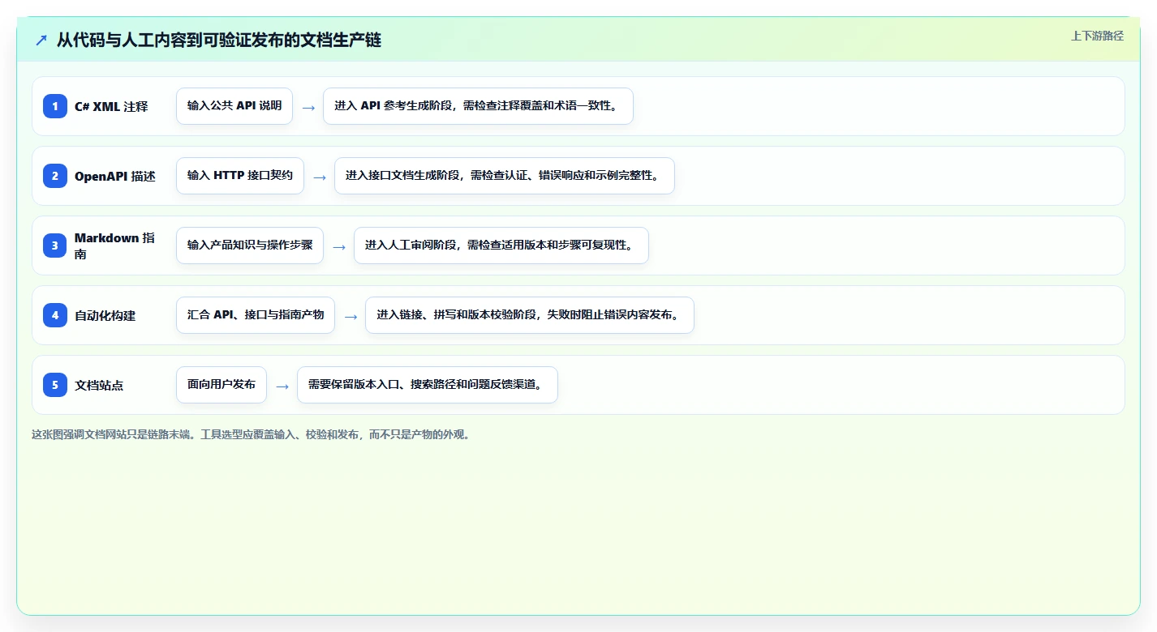
Task: Click the 需要保留版本入口 description box
Action: pos(428,385)
